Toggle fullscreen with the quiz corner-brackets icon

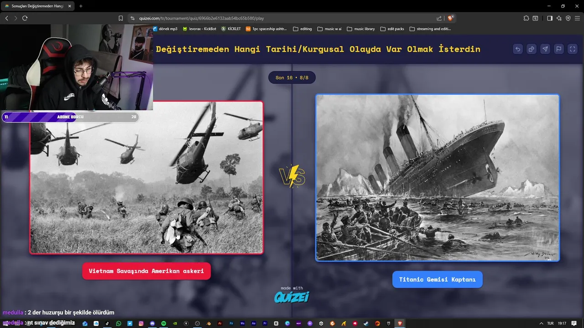click(572, 49)
